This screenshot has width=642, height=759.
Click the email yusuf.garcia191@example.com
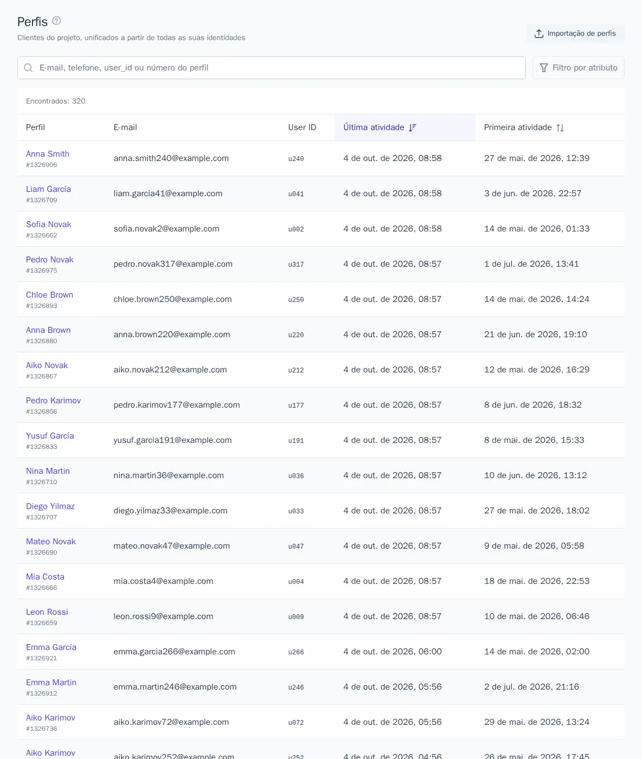point(172,440)
